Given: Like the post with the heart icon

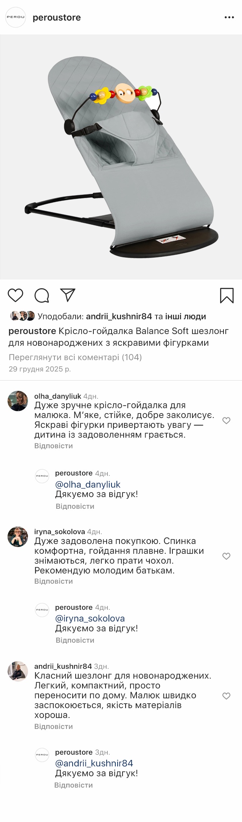Looking at the screenshot, I should click(16, 295).
